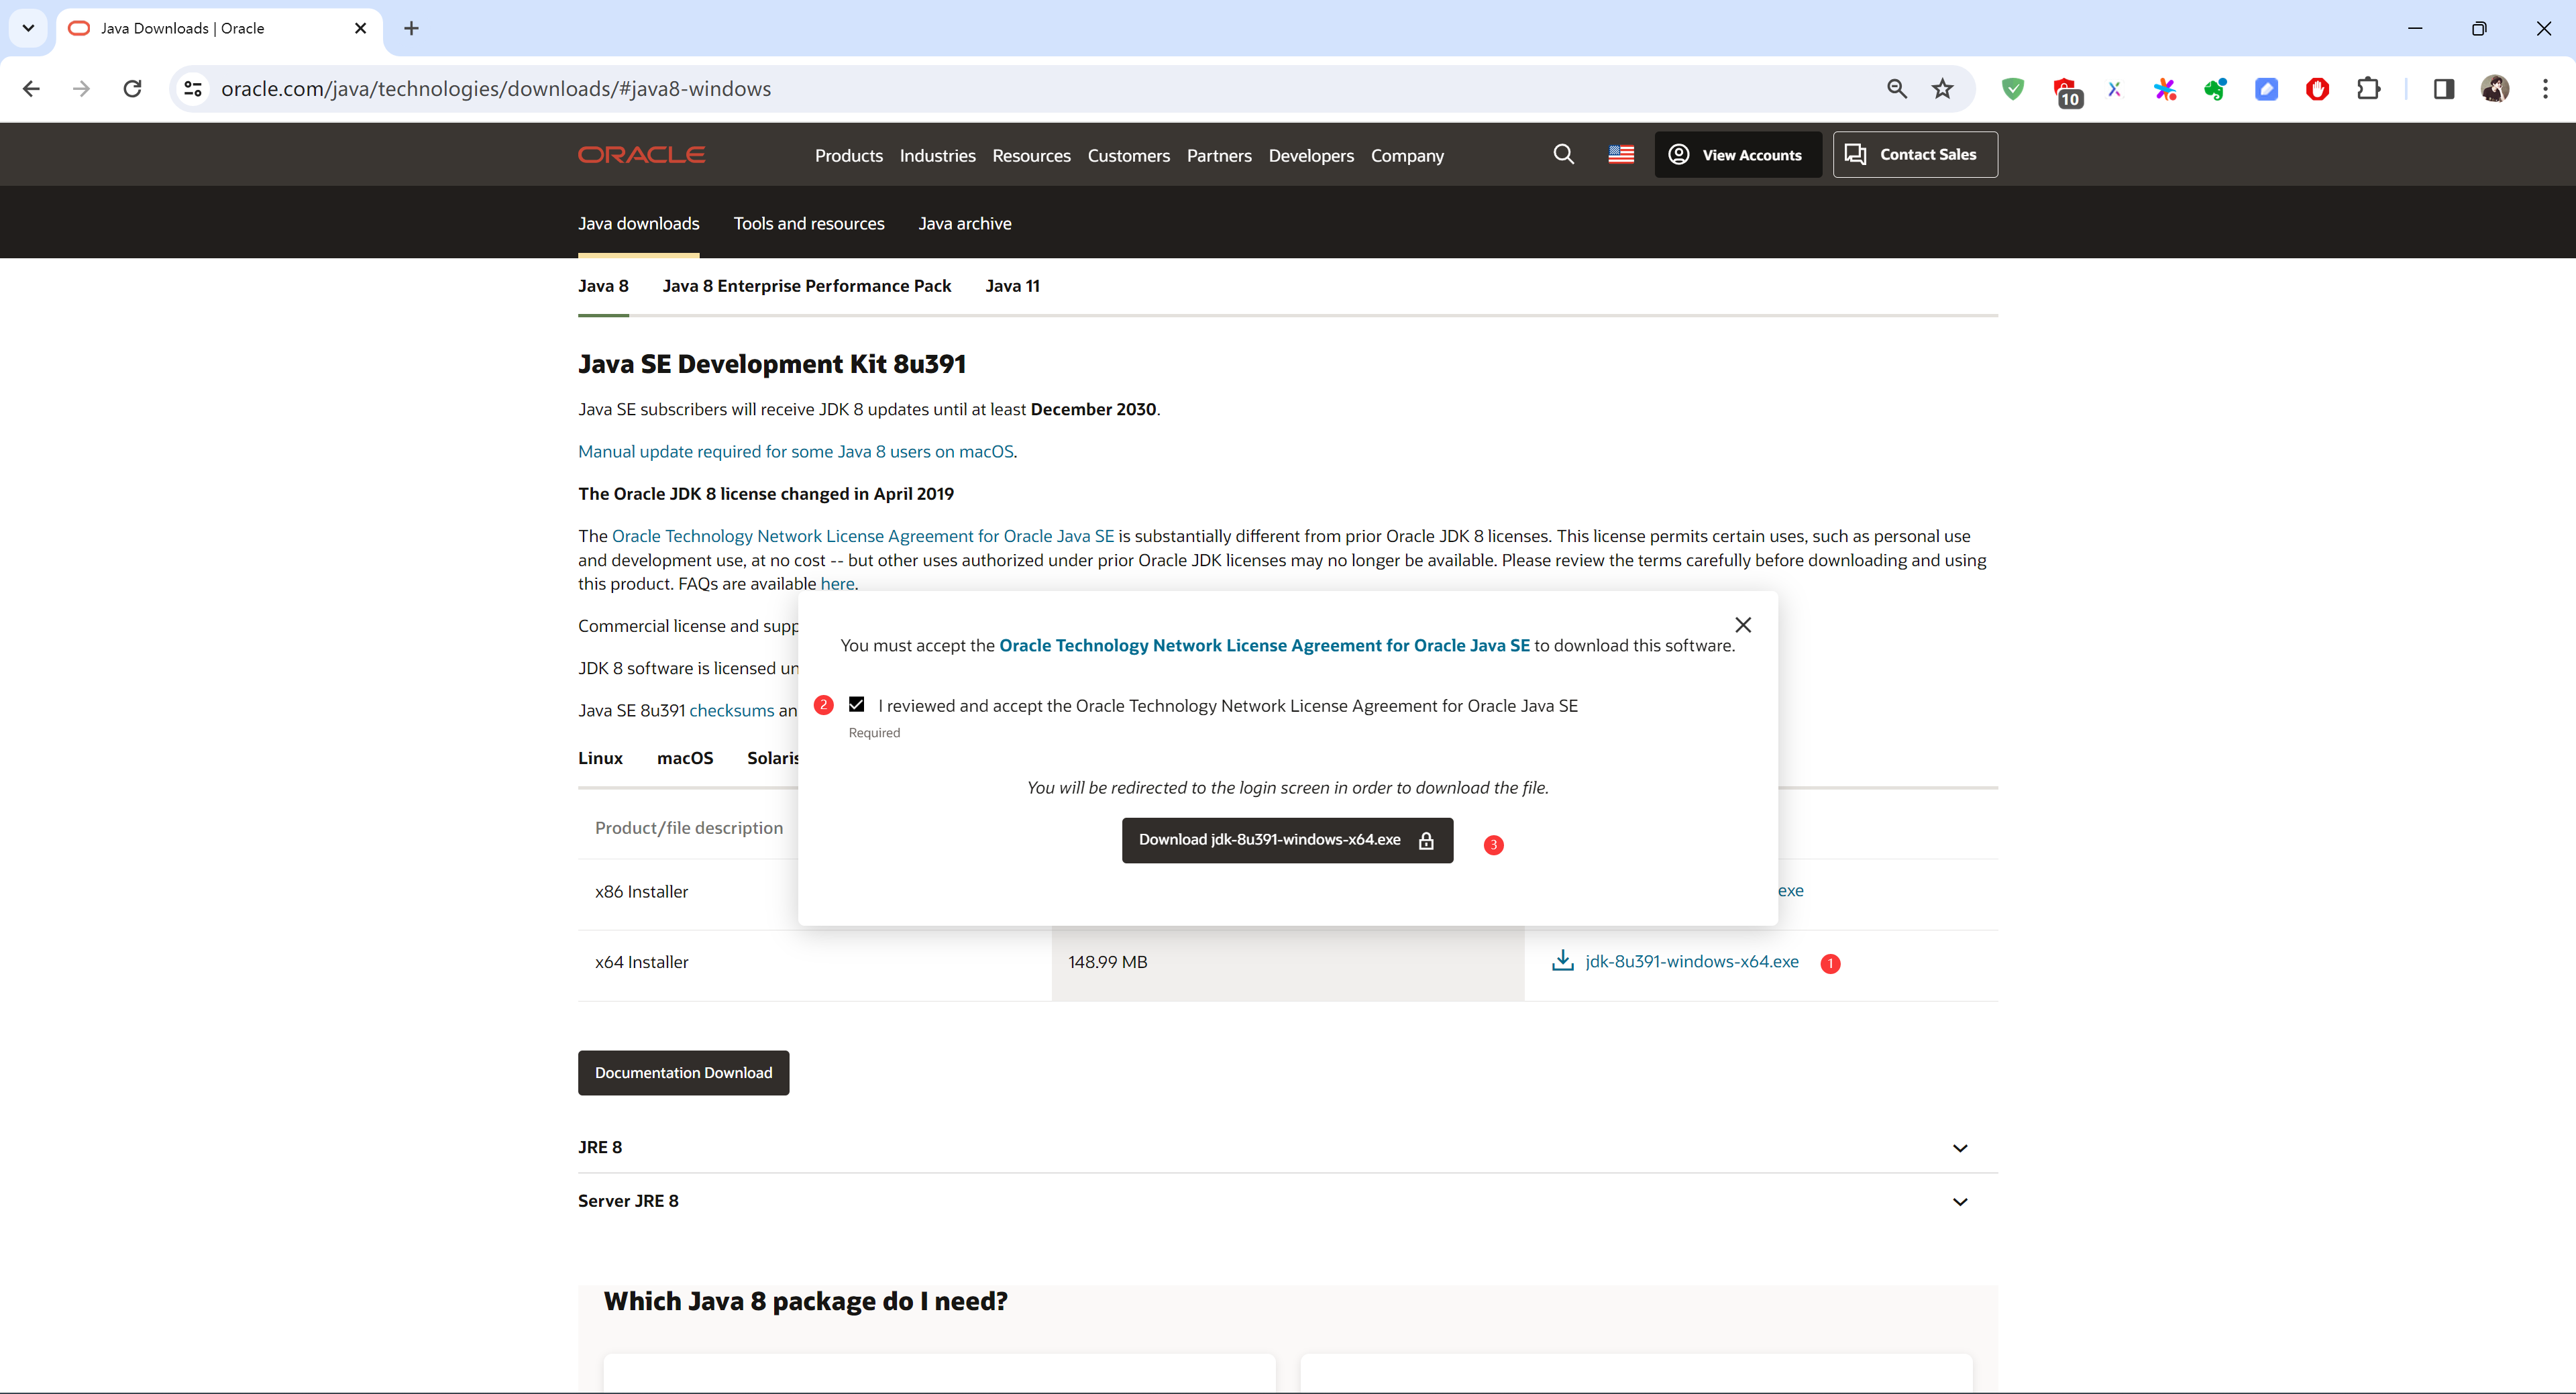Screen dimensions: 2576x1394
Task: Go back to previous page
Action: tap(31, 89)
